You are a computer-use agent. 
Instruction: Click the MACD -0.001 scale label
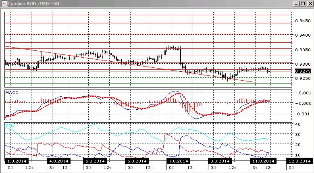pyautogui.click(x=303, y=114)
